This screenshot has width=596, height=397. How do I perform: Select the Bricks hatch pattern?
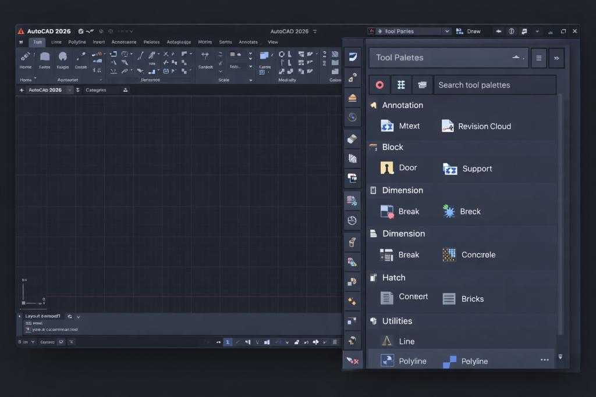(x=463, y=299)
